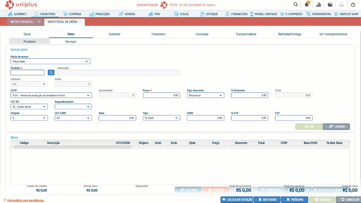This screenshot has width=361, height=203.
Task: Switch to the Transportadora tab
Action: [x=246, y=34]
